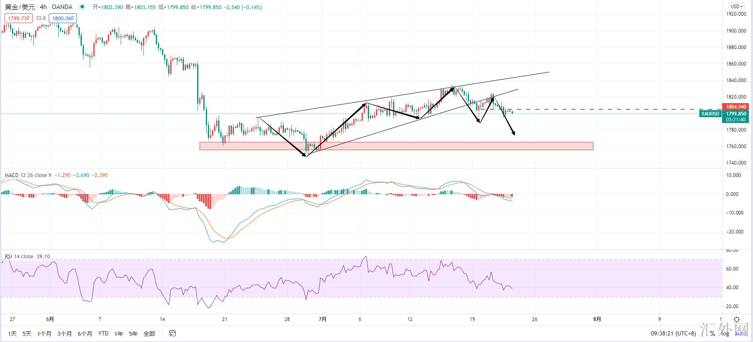This screenshot has width=753, height=342.
Task: Toggle log scale mode
Action: pyautogui.click(x=726, y=333)
